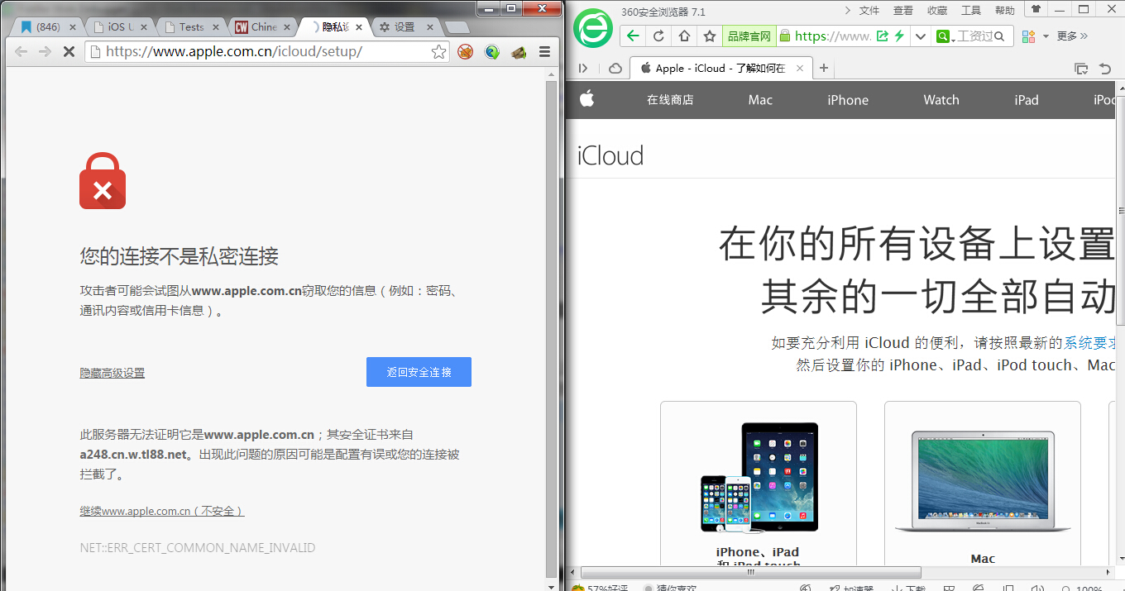Viewport: 1125px width, 591px height.
Task: Switch to the 设置 Chrome tab
Action: point(405,26)
